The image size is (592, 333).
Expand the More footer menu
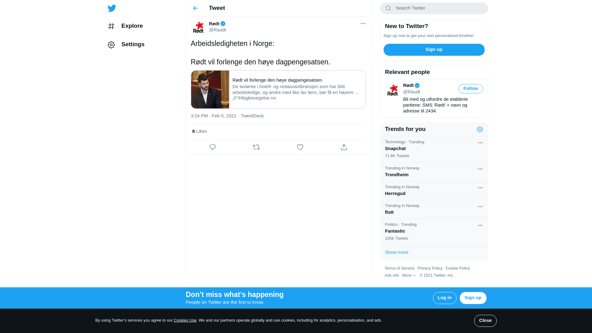409,275
